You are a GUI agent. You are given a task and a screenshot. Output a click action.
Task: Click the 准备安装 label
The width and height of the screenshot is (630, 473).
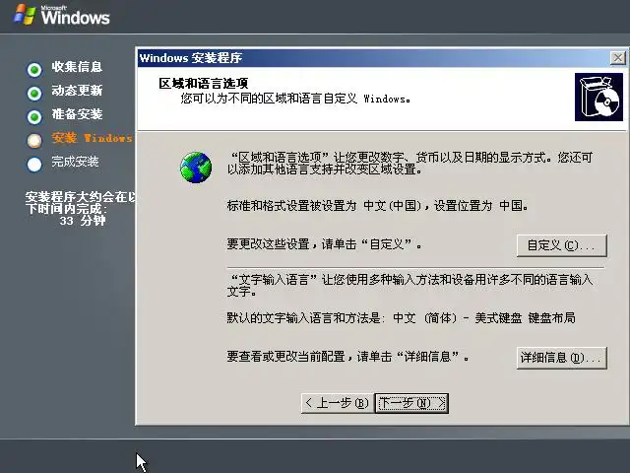pyautogui.click(x=77, y=114)
